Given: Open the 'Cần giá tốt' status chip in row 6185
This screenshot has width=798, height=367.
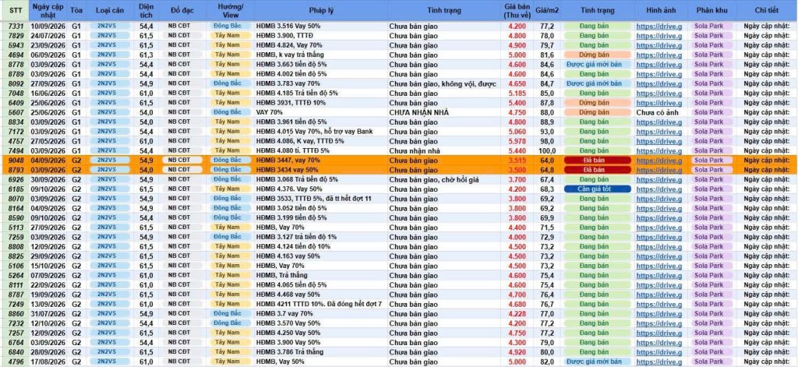Looking at the screenshot, I should coord(597,189).
